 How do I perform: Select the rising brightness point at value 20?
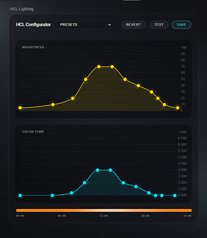[73, 98]
